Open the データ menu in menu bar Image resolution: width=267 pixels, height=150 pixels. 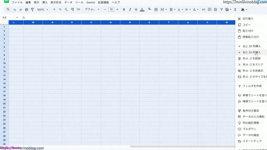pyautogui.click(x=68, y=2)
